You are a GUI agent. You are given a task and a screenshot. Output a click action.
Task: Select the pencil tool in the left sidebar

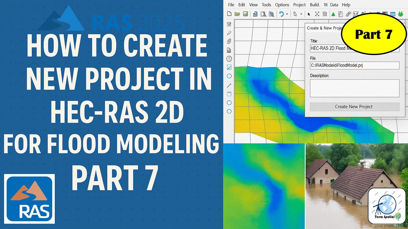click(229, 33)
